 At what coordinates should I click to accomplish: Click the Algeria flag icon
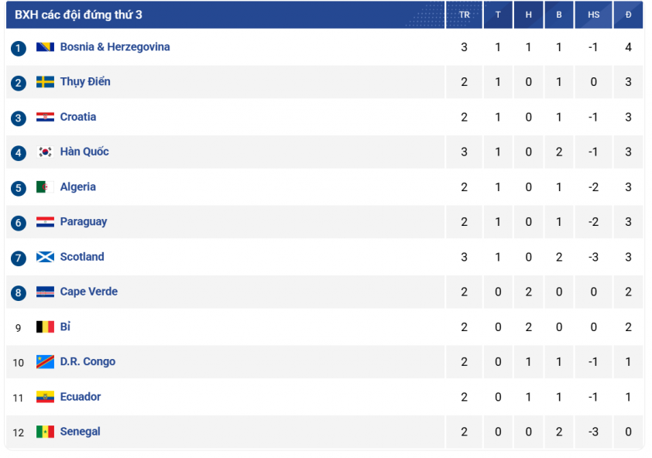tap(45, 187)
